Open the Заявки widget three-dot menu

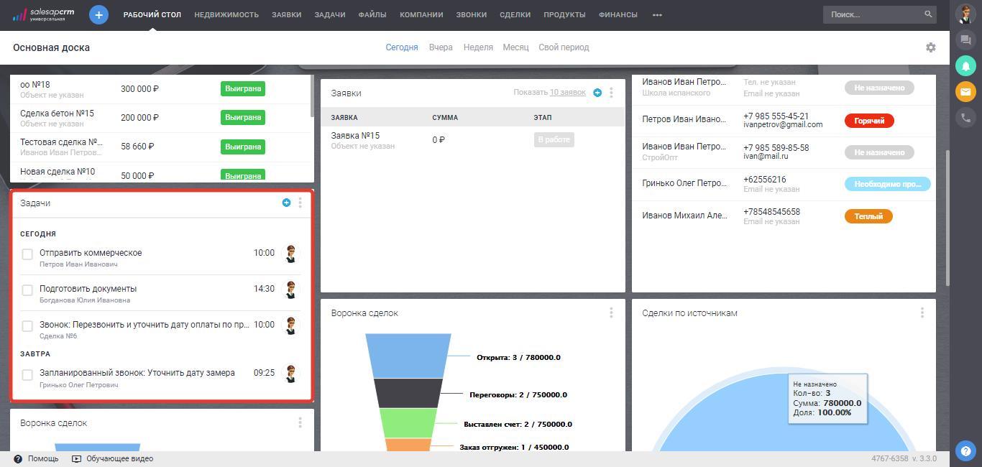pyautogui.click(x=611, y=93)
